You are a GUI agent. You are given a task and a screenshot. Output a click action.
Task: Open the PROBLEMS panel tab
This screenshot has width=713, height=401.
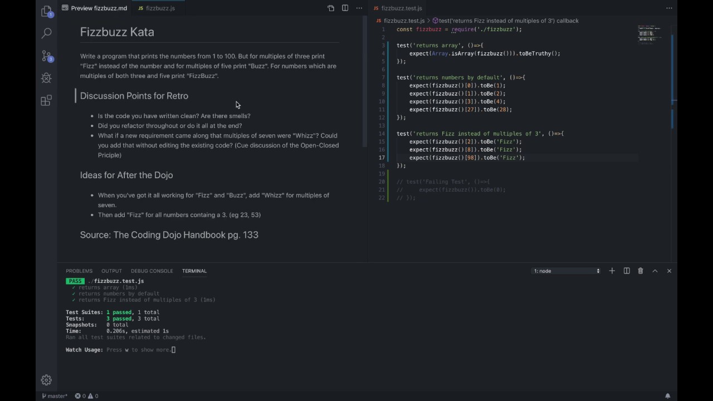point(79,271)
